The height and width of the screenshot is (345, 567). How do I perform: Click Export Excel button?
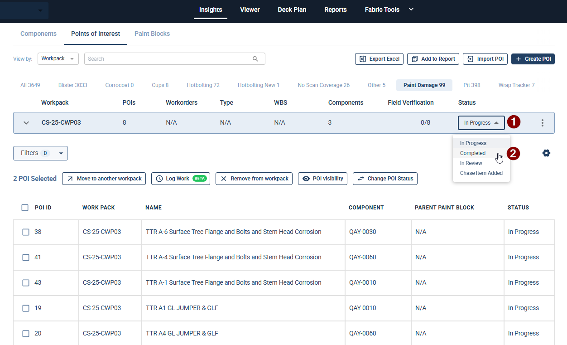pyautogui.click(x=379, y=59)
